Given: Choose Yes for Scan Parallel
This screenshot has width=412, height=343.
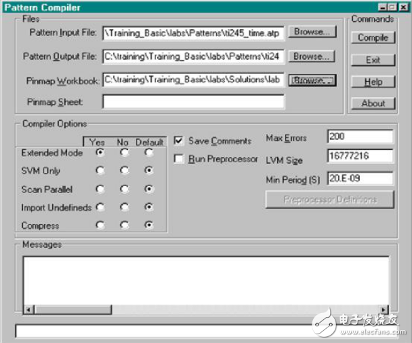Looking at the screenshot, I should click(100, 189).
